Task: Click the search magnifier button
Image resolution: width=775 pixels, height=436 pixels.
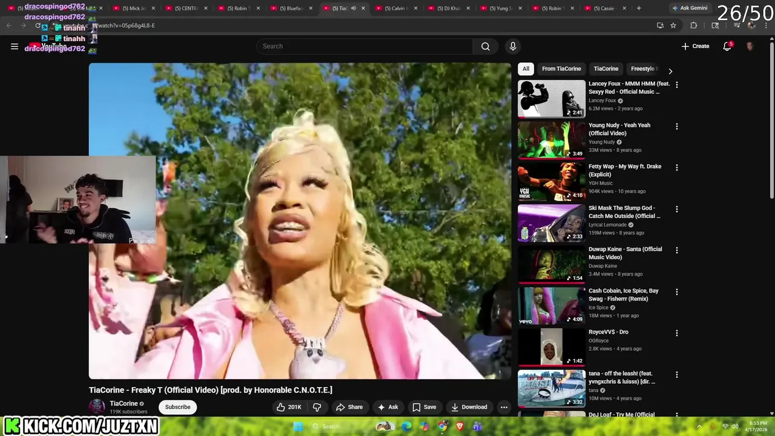Action: click(x=486, y=46)
